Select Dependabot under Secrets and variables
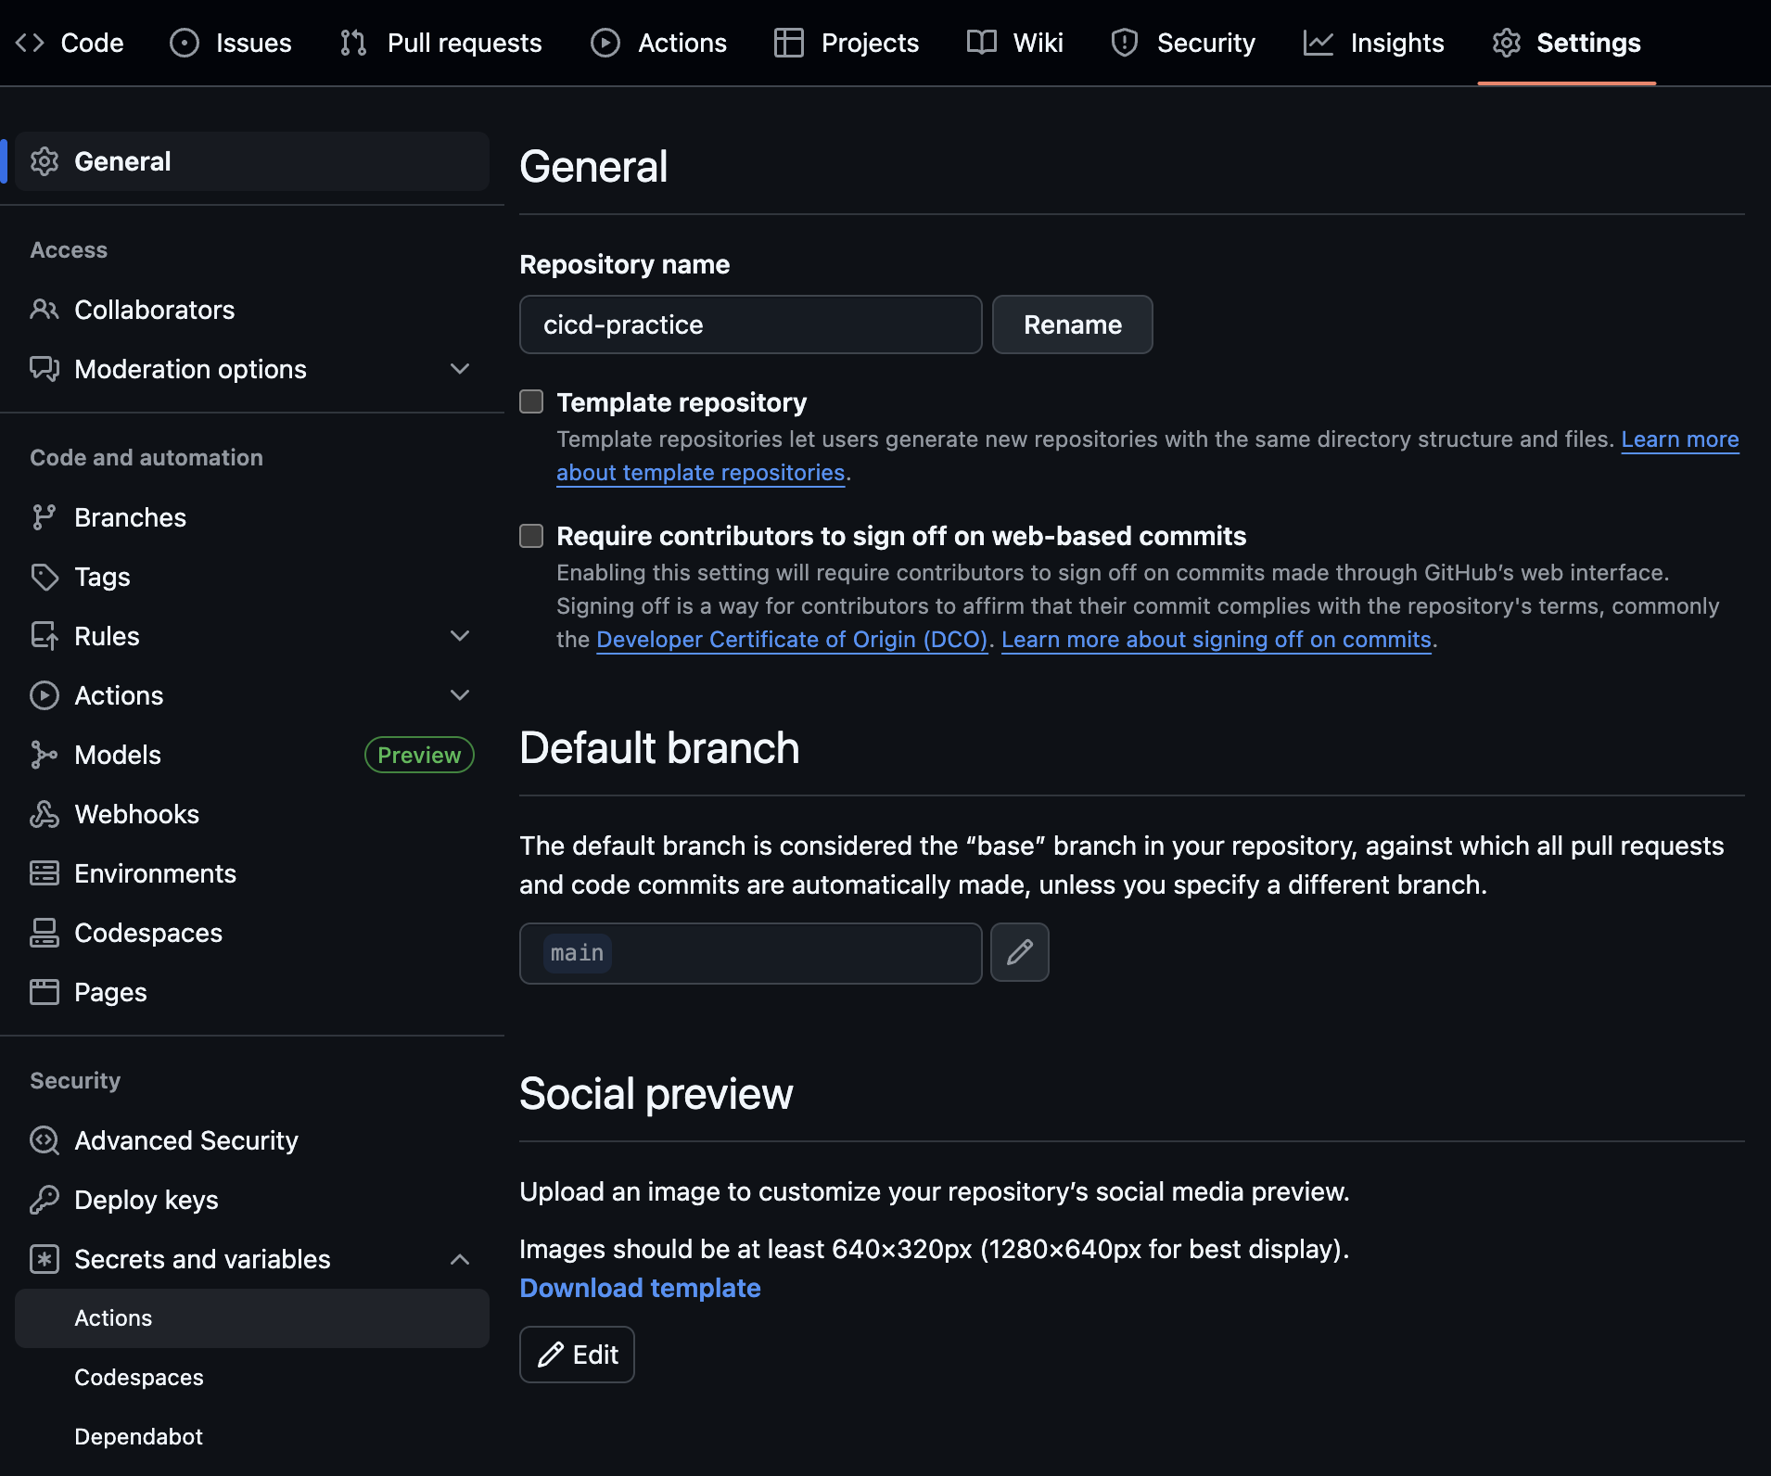This screenshot has height=1476, width=1771. coord(252,1437)
